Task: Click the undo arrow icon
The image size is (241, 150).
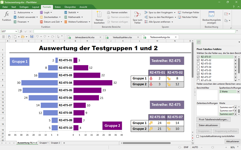Action: (37, 37)
